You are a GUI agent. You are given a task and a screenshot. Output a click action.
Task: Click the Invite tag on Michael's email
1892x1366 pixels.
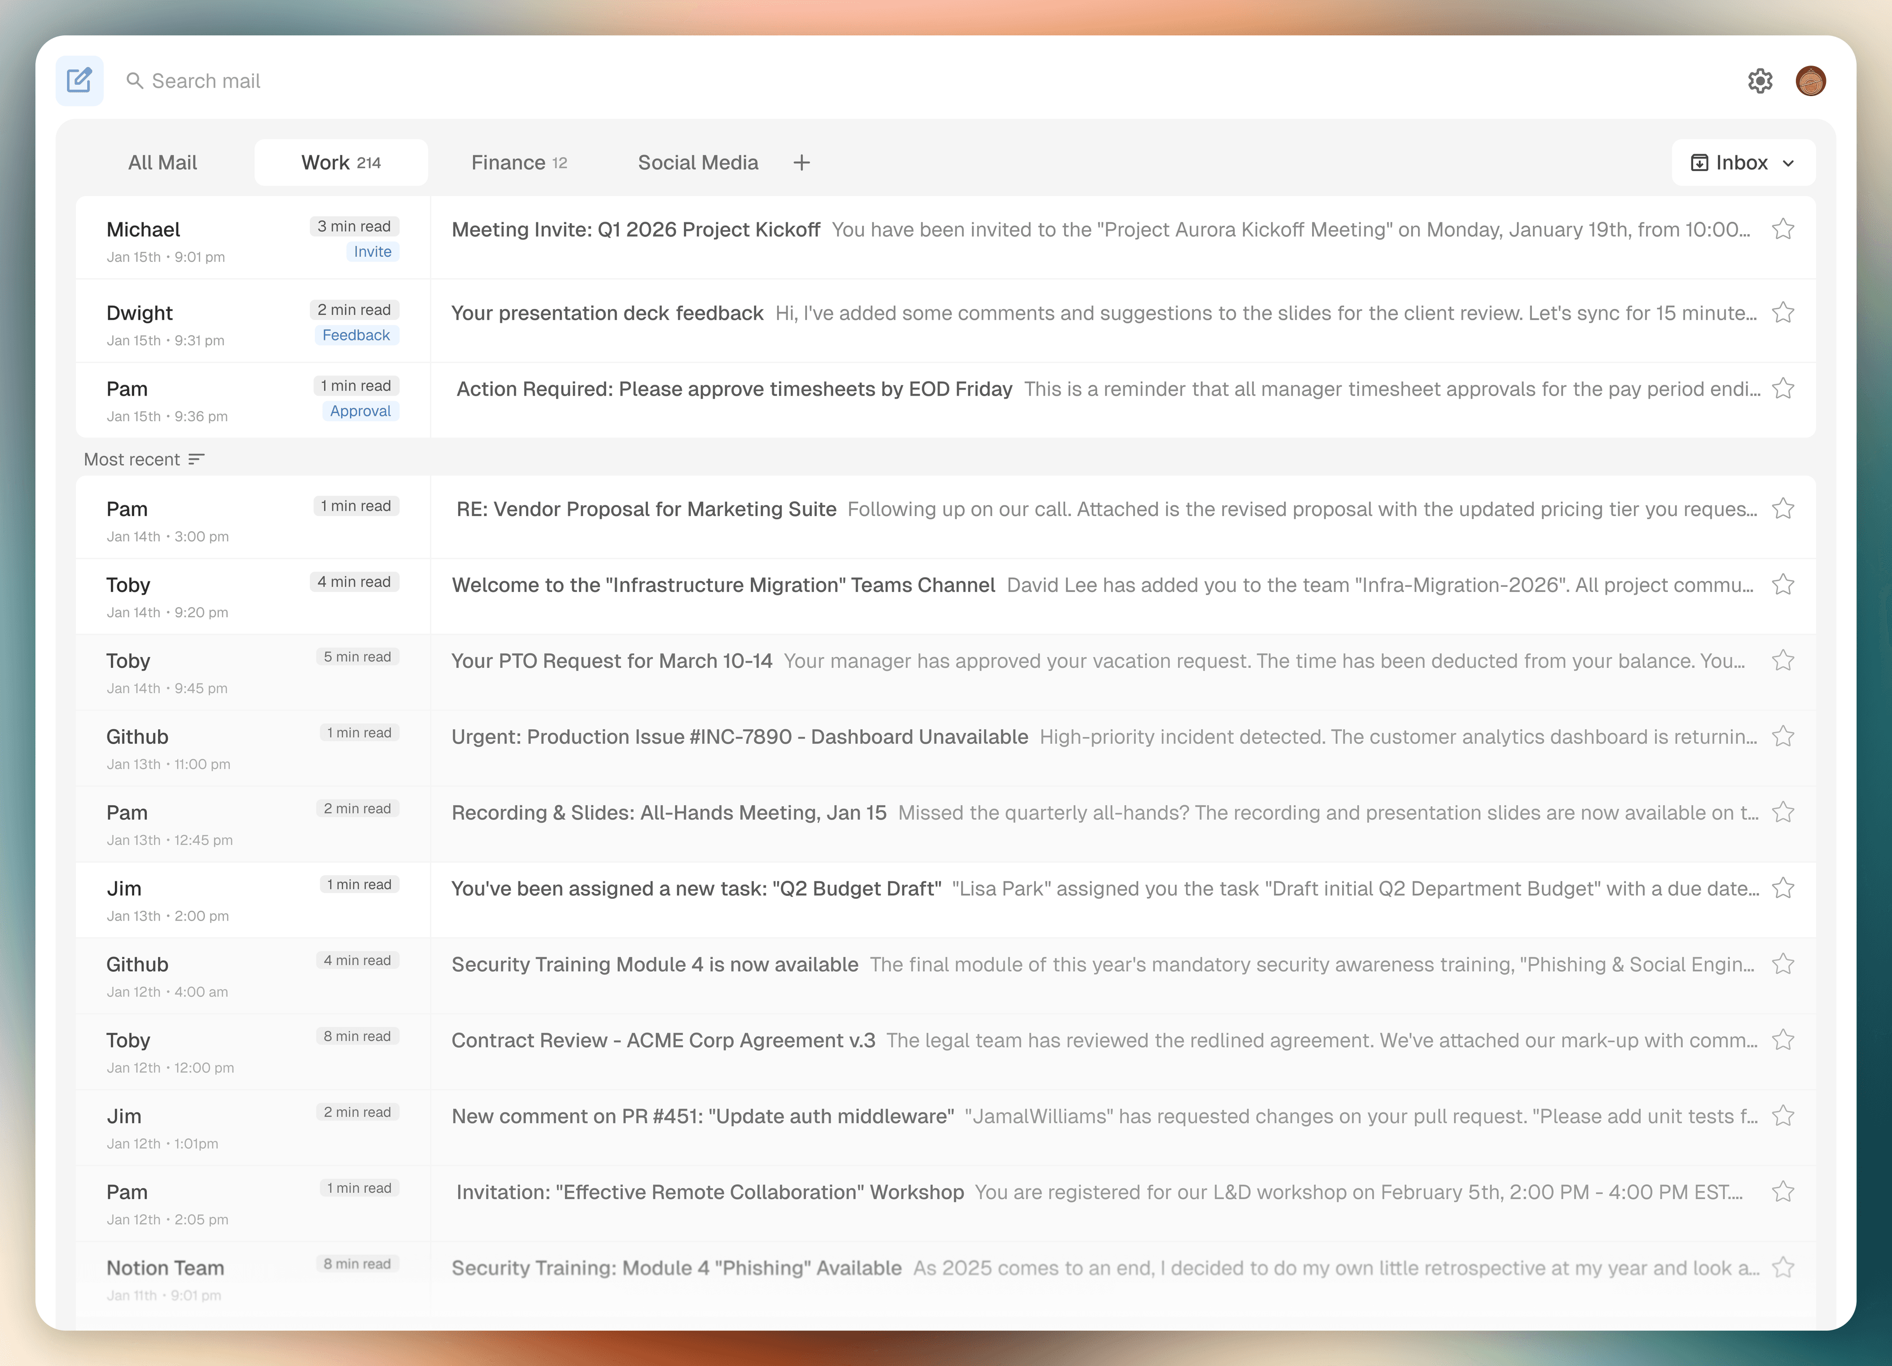coord(372,252)
